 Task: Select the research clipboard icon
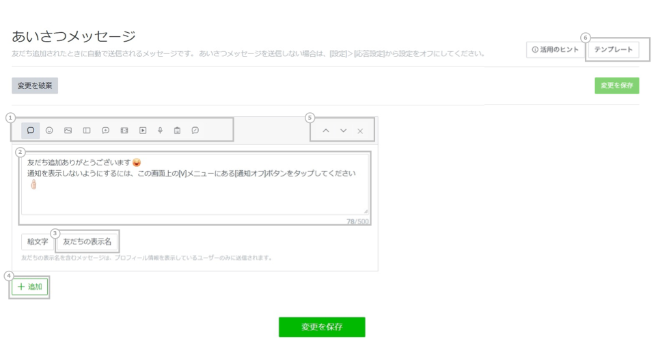[x=177, y=130]
